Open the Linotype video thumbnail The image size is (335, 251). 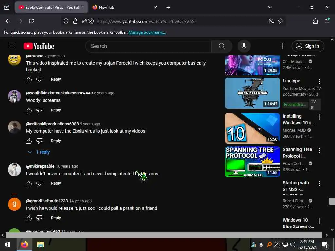point(252,93)
